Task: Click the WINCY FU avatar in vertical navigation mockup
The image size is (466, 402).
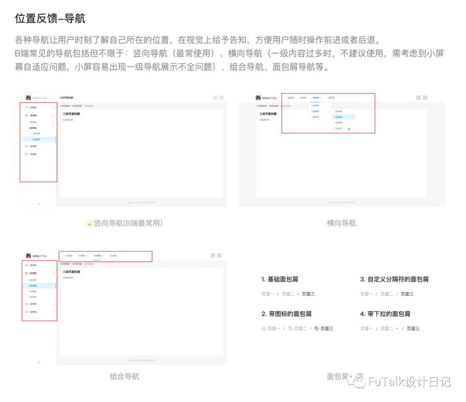Action: 28,98
